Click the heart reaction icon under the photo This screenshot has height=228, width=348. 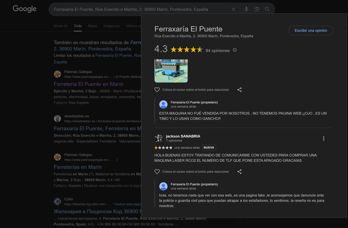[157, 89]
